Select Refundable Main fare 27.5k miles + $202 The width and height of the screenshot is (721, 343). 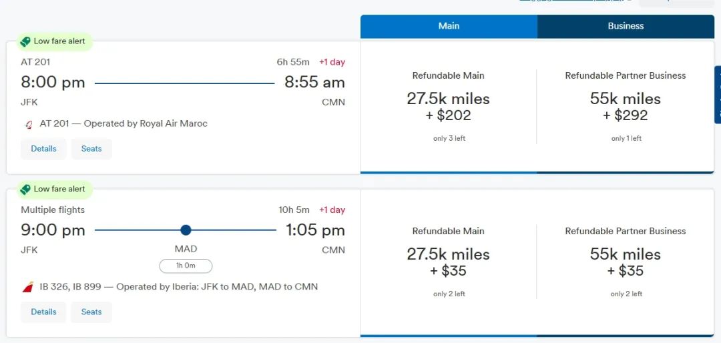tap(448, 107)
